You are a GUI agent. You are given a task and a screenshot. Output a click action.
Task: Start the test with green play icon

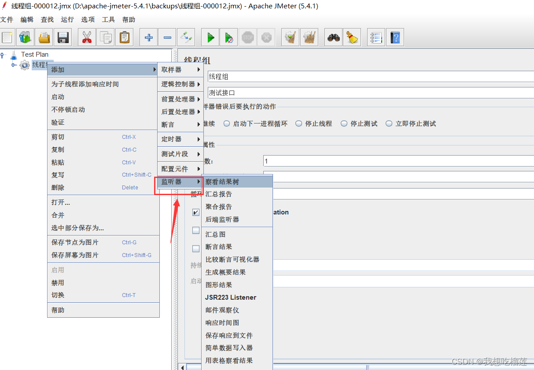[210, 37]
